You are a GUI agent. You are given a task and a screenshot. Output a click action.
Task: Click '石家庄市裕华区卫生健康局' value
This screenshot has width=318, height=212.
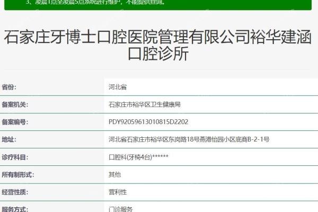tap(145, 104)
